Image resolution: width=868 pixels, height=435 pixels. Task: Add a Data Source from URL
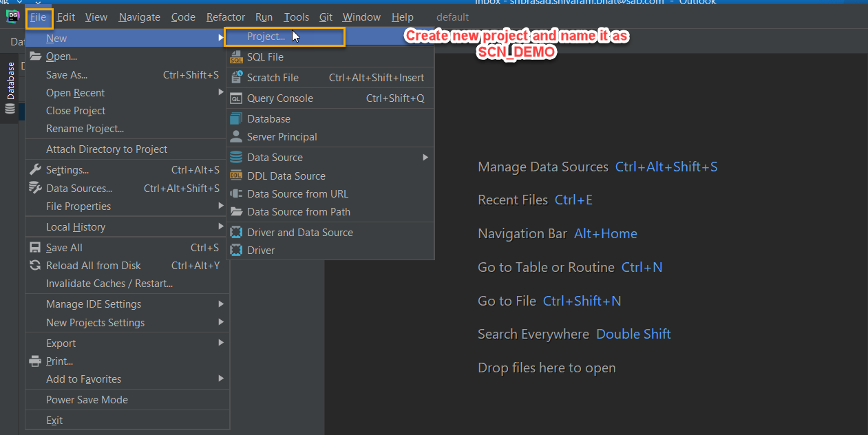click(237, 193)
